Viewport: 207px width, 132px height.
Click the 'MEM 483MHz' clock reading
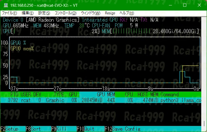tap(46, 26)
